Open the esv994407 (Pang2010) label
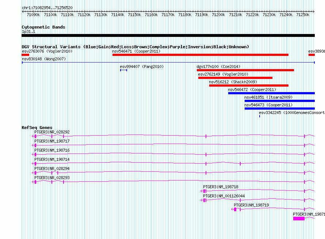This screenshot has width=325, height=239. pyautogui.click(x=142, y=67)
